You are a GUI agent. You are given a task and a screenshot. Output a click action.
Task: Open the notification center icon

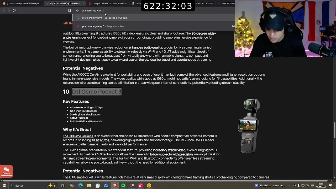pos(330,186)
